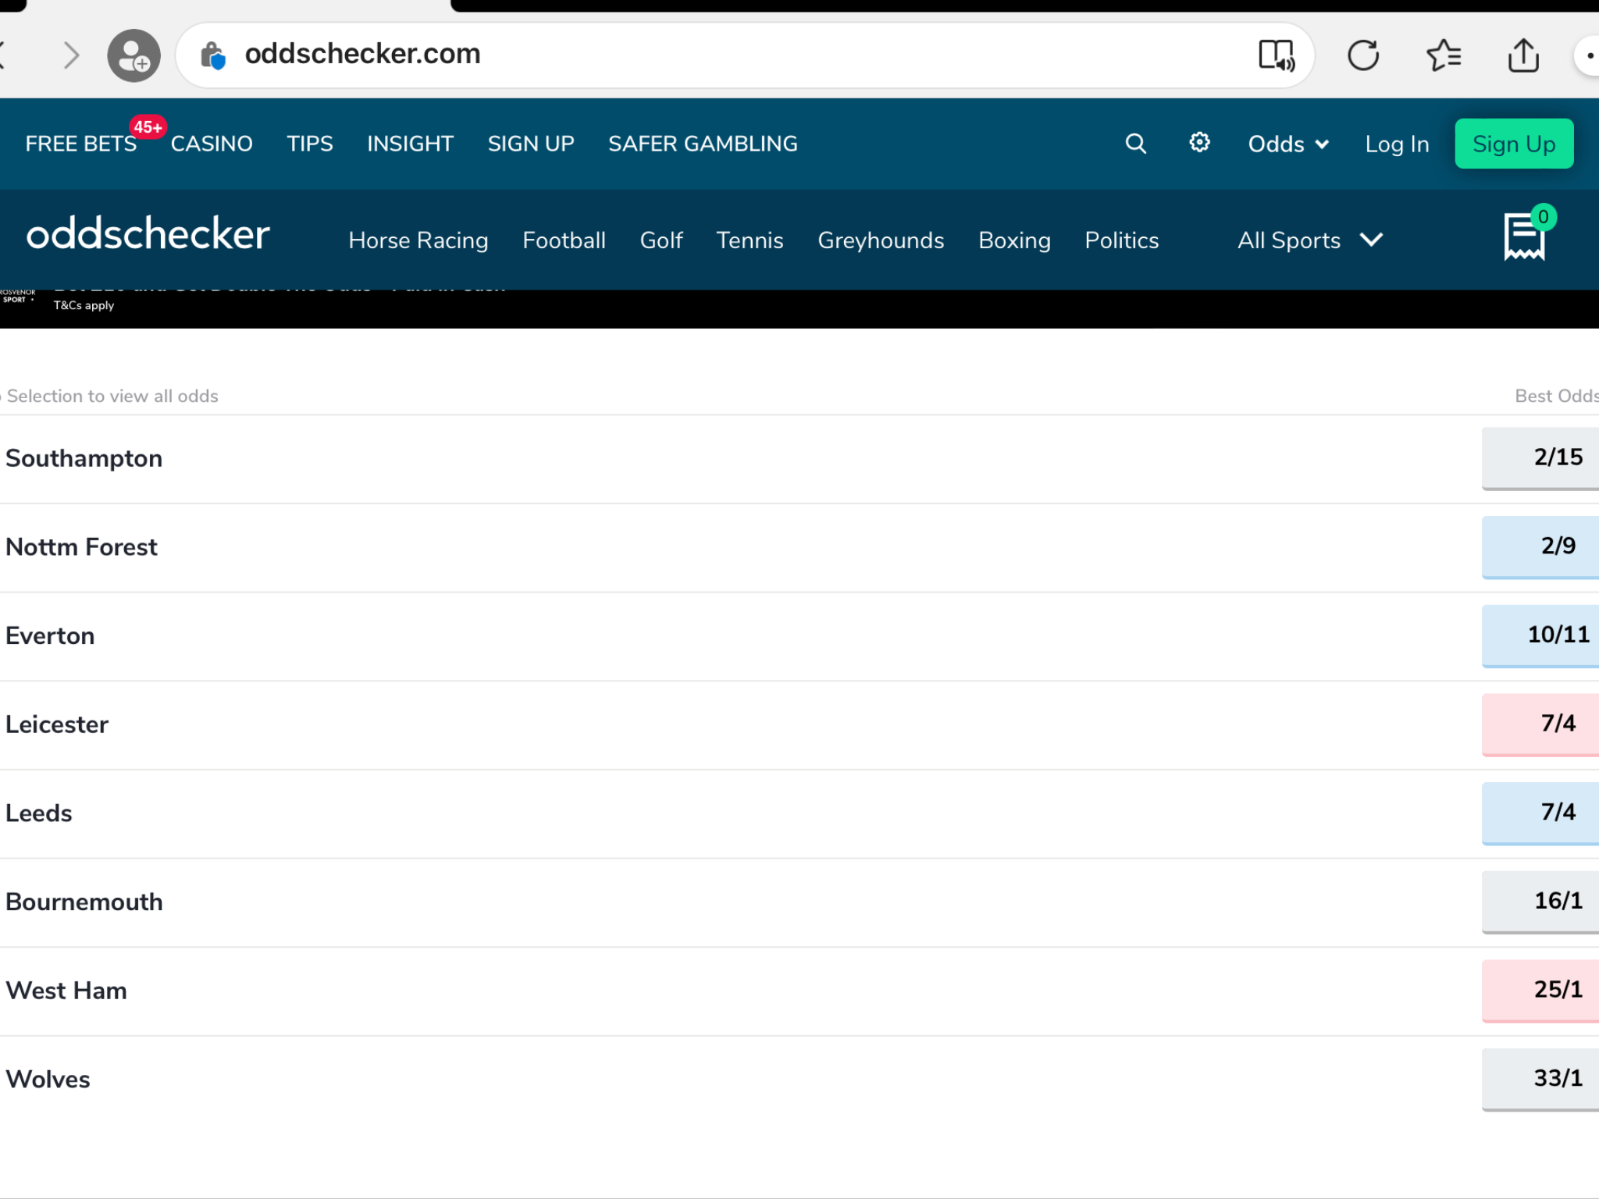
Task: Click the Log In link
Action: [x=1397, y=144]
